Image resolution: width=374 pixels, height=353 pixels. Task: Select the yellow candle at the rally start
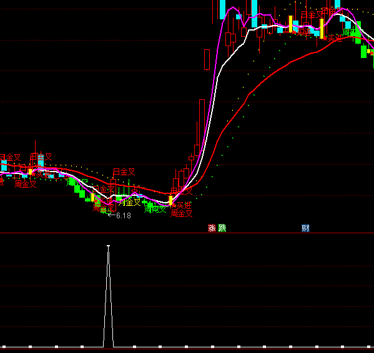click(x=171, y=200)
